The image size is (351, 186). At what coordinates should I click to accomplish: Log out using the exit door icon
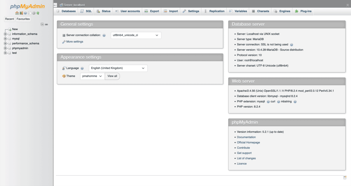(x=21, y=13)
